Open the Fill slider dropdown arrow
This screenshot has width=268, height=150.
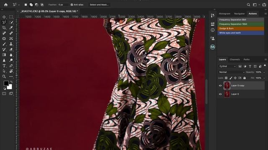point(264,78)
